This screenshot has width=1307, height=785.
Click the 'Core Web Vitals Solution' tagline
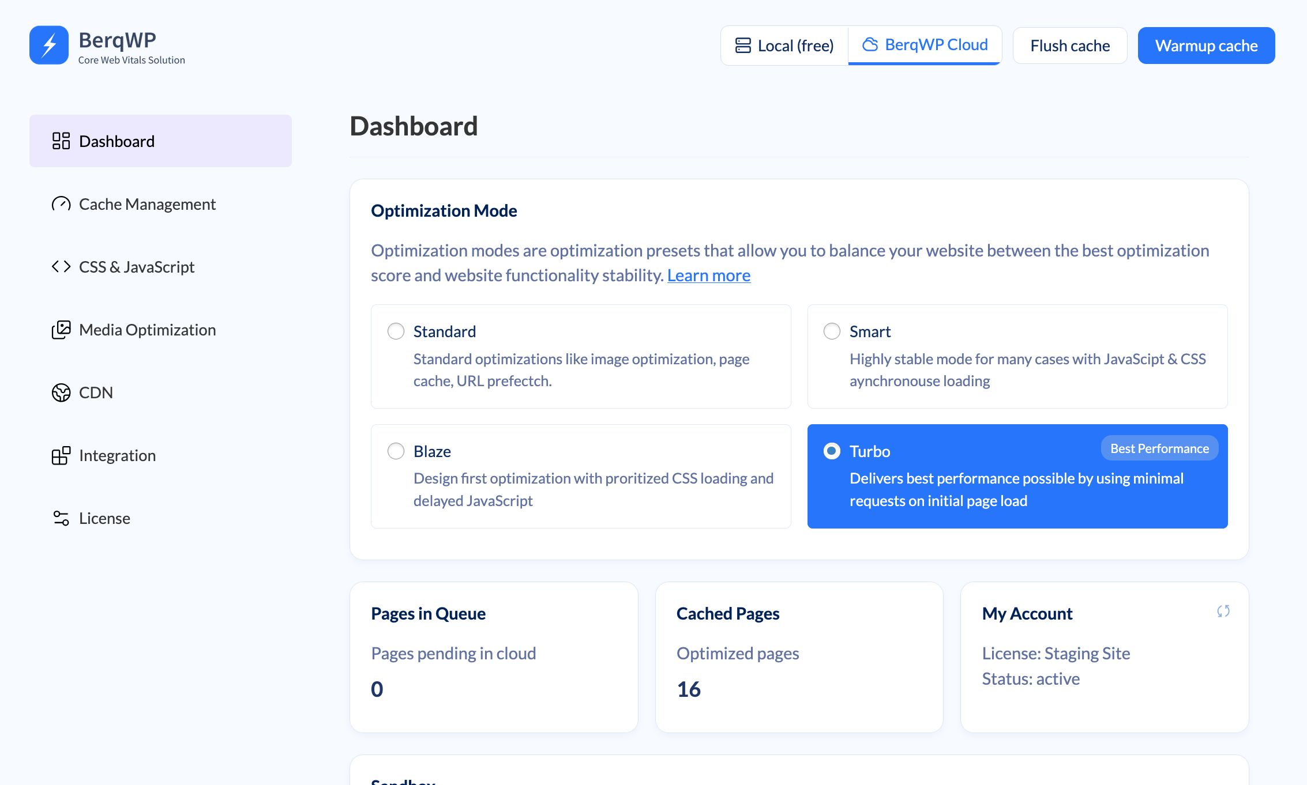tap(132, 60)
